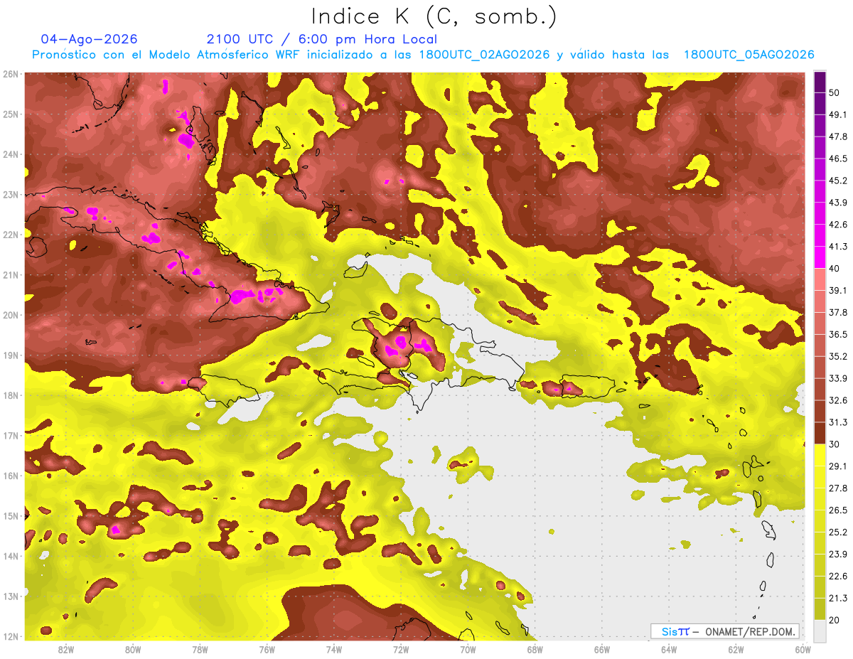Click the colorbar value '39.1'
853x659 pixels.
pos(838,290)
